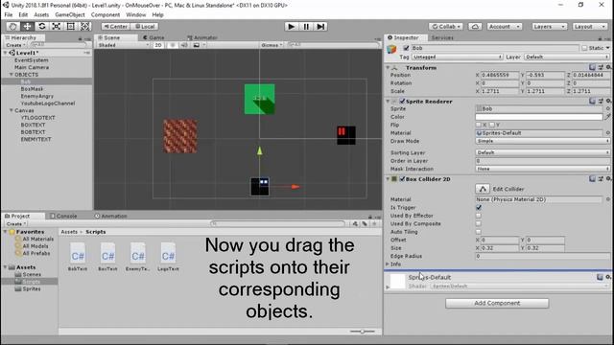Switch to the Animator tab

pyautogui.click(x=202, y=37)
